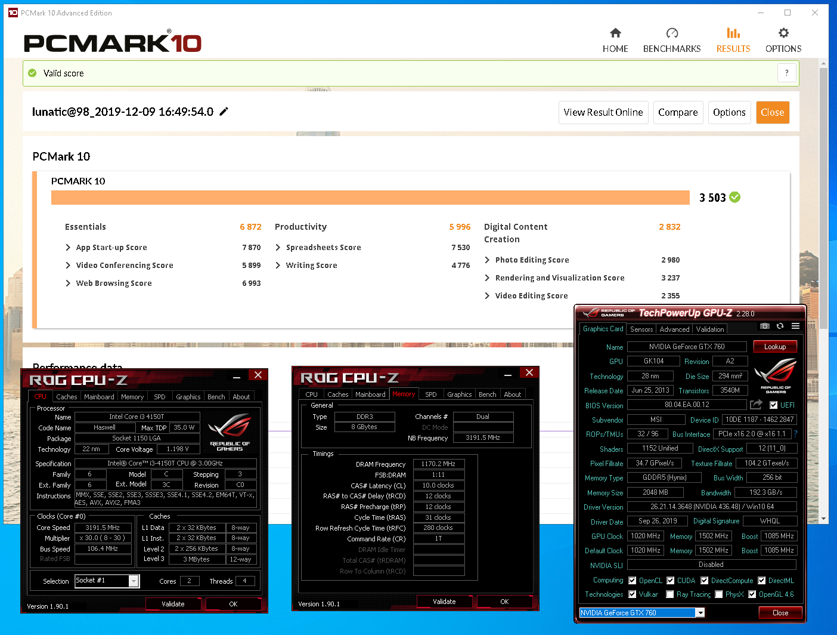Expand App Start-up Score
Viewport: 837px width, 635px height.
[x=68, y=247]
